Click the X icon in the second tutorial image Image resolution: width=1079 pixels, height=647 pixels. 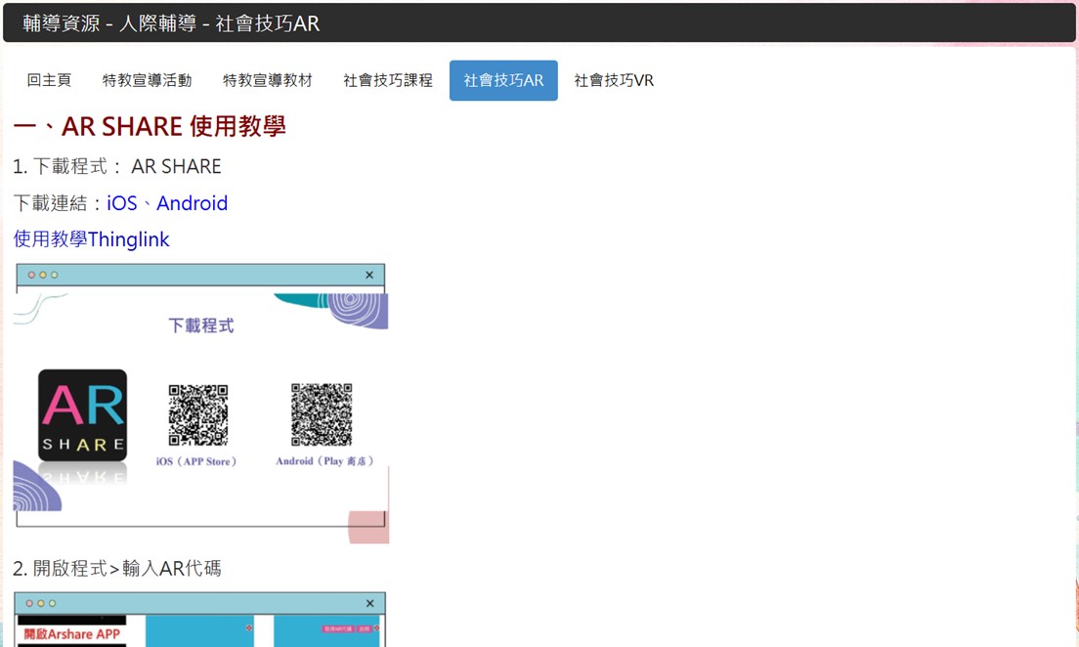pos(369,604)
